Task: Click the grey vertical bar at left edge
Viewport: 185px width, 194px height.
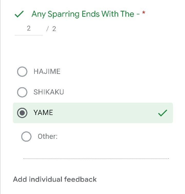Action: (1, 103)
